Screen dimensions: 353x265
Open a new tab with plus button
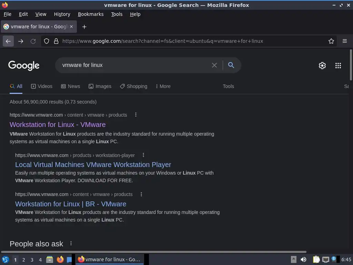[84, 27]
